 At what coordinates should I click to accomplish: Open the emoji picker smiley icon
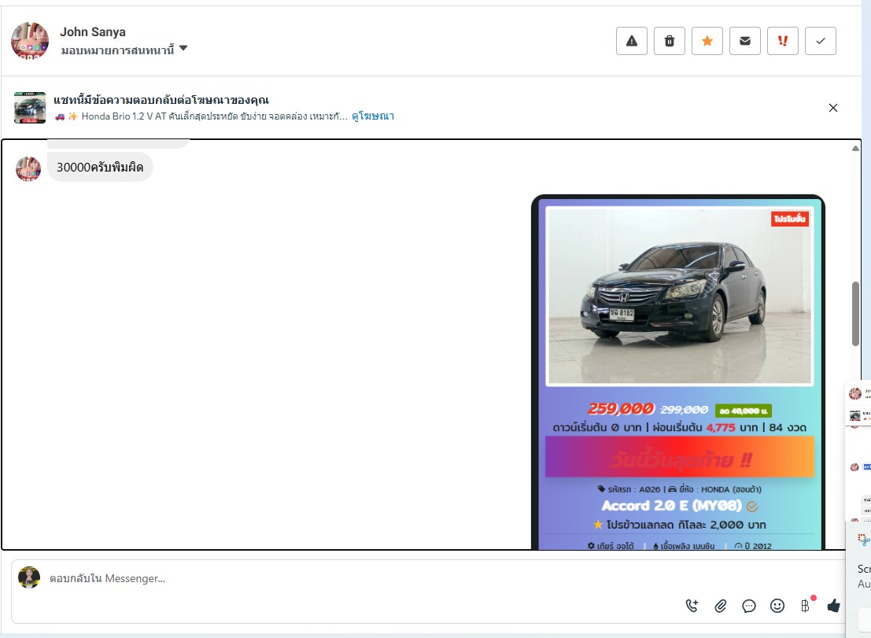tap(777, 606)
